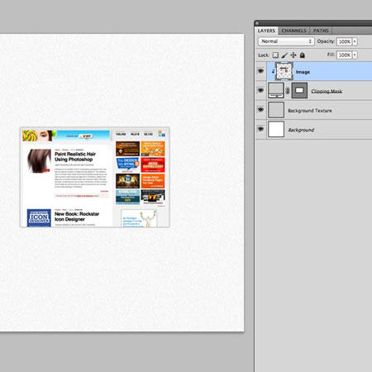Click the lock all padlock icon
This screenshot has width=372, height=372.
(x=303, y=55)
